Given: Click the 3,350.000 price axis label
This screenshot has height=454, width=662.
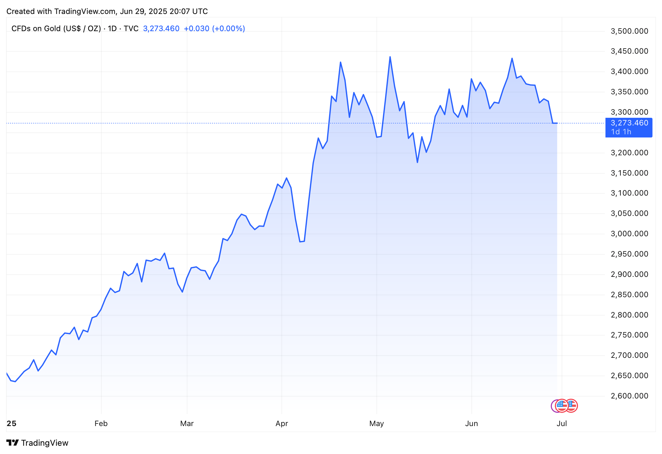Looking at the screenshot, I should pos(629,92).
